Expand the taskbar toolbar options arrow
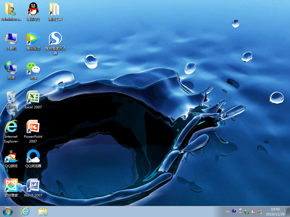 (240, 212)
